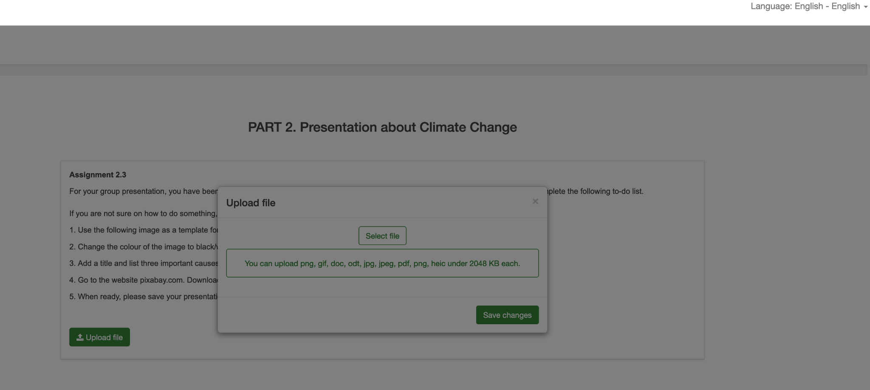The width and height of the screenshot is (870, 390).
Task: Click the "For your group presentation" intro text
Action: coord(144,191)
